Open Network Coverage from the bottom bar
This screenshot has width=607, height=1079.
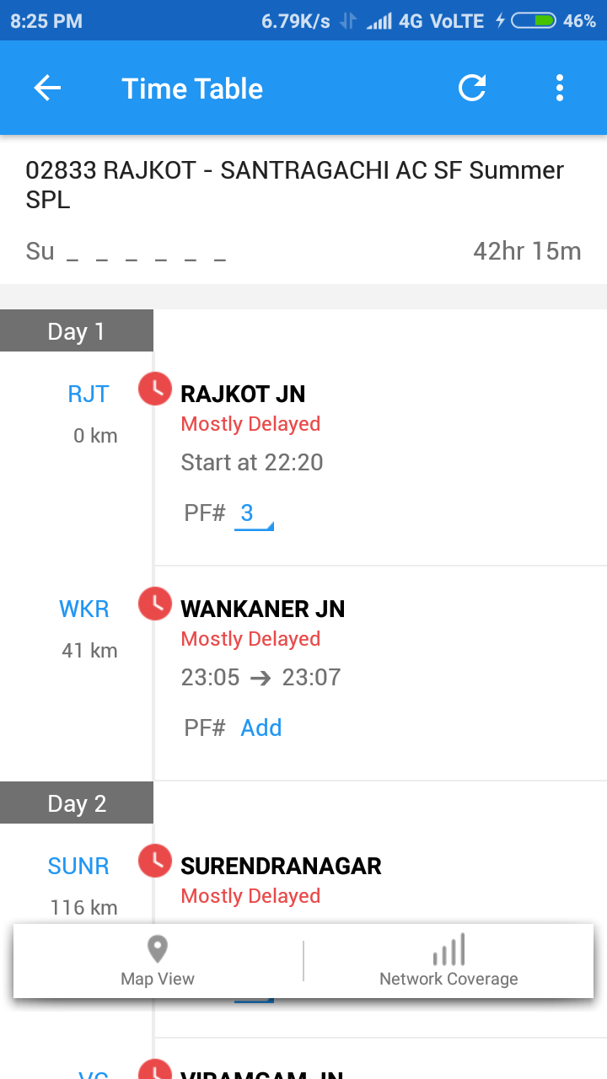(449, 961)
